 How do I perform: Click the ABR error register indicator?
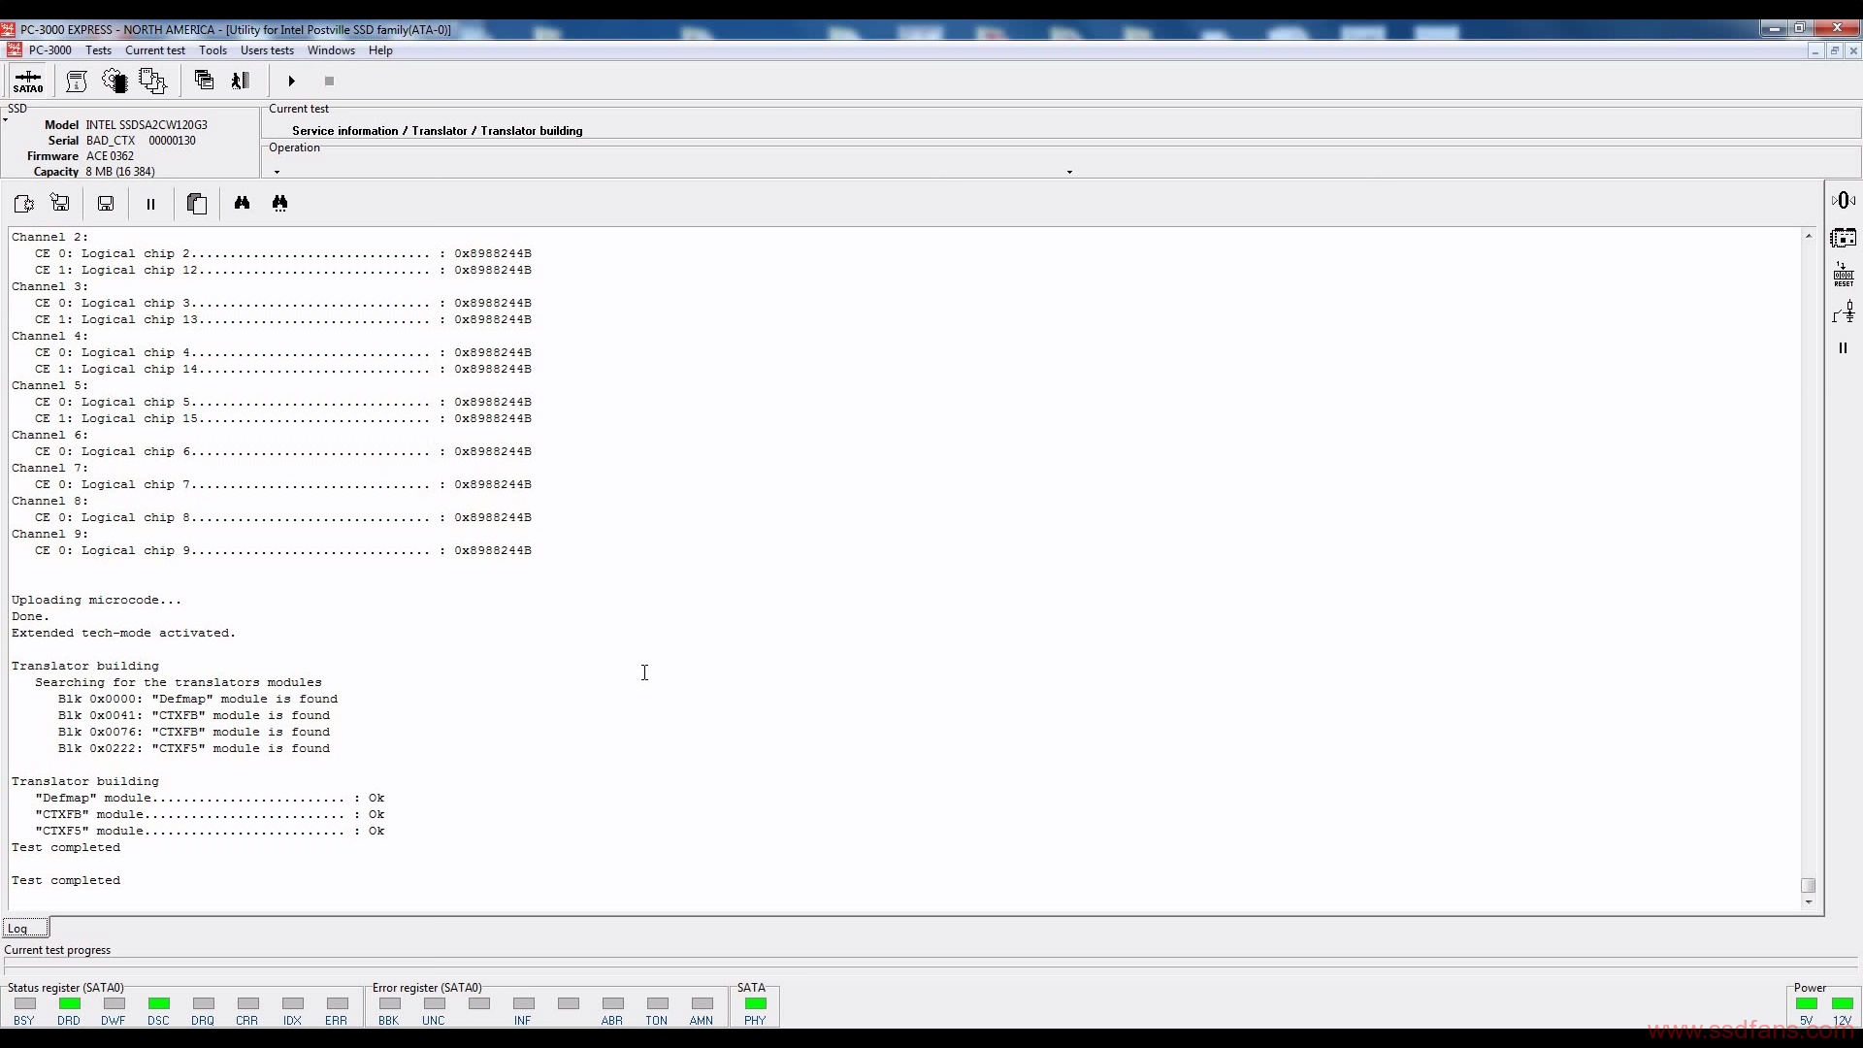point(613,1003)
